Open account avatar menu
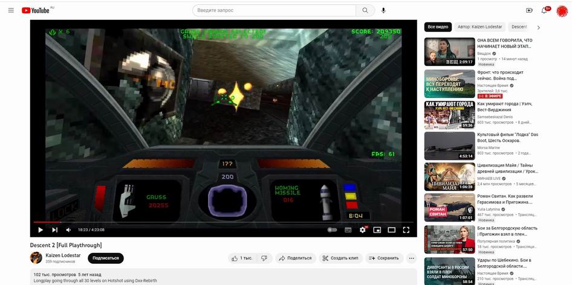 [562, 11]
